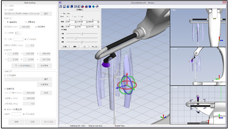Viewport: 229px width, 129px height.
Task: Click the F icon in 3D view title bar
Action: pos(60,3)
